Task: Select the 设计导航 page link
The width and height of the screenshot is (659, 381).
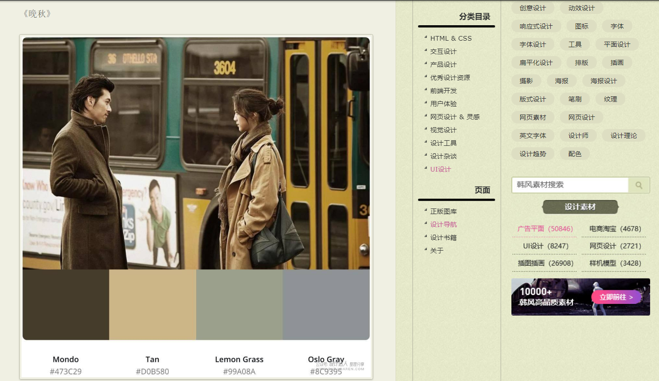Action: click(443, 224)
